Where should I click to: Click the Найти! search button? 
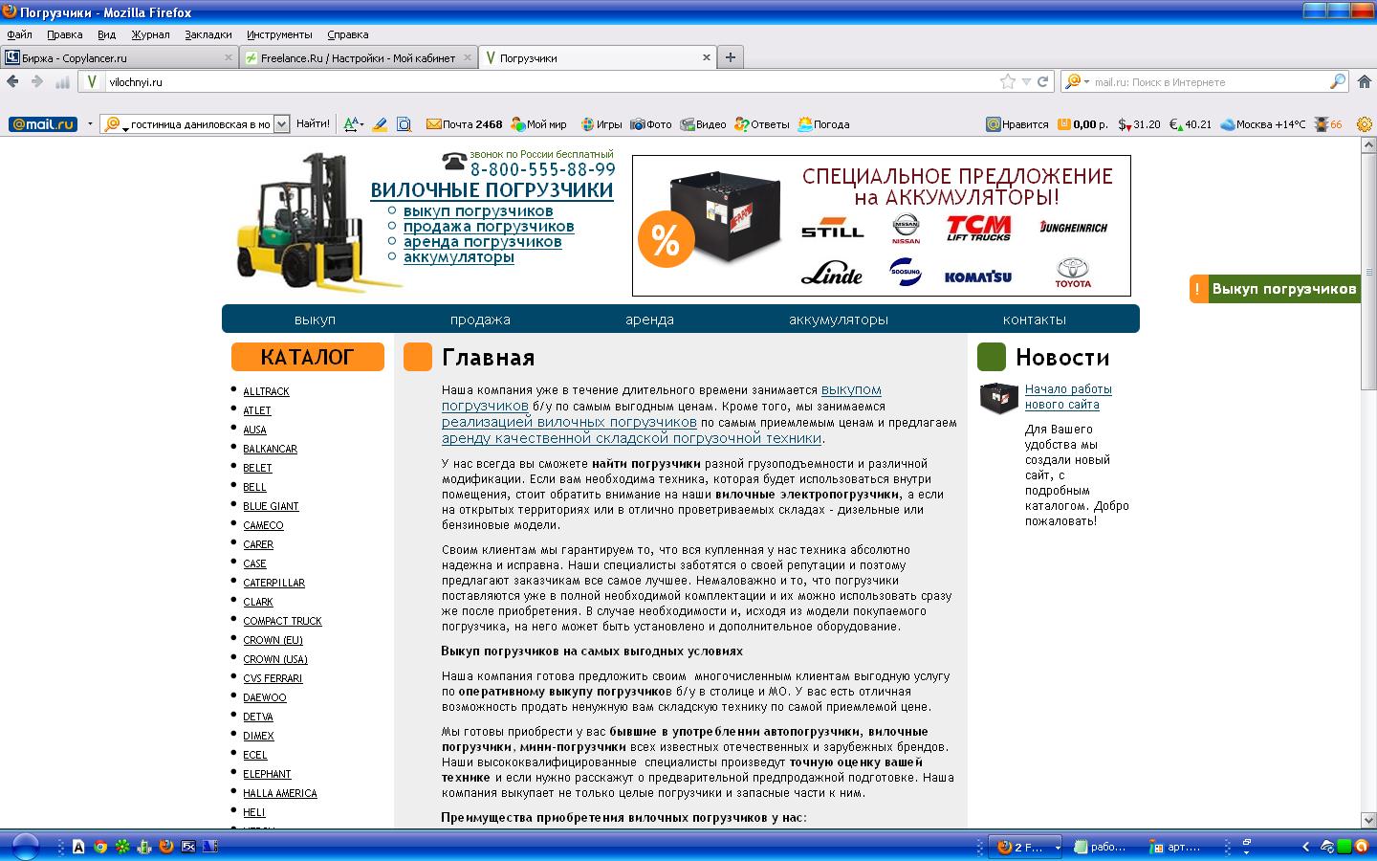click(x=313, y=124)
